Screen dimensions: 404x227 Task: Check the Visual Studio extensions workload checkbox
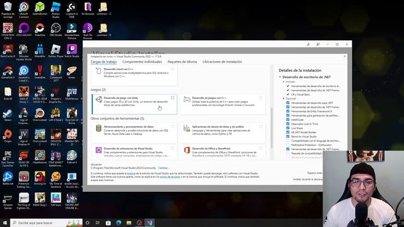pyautogui.click(x=172, y=148)
